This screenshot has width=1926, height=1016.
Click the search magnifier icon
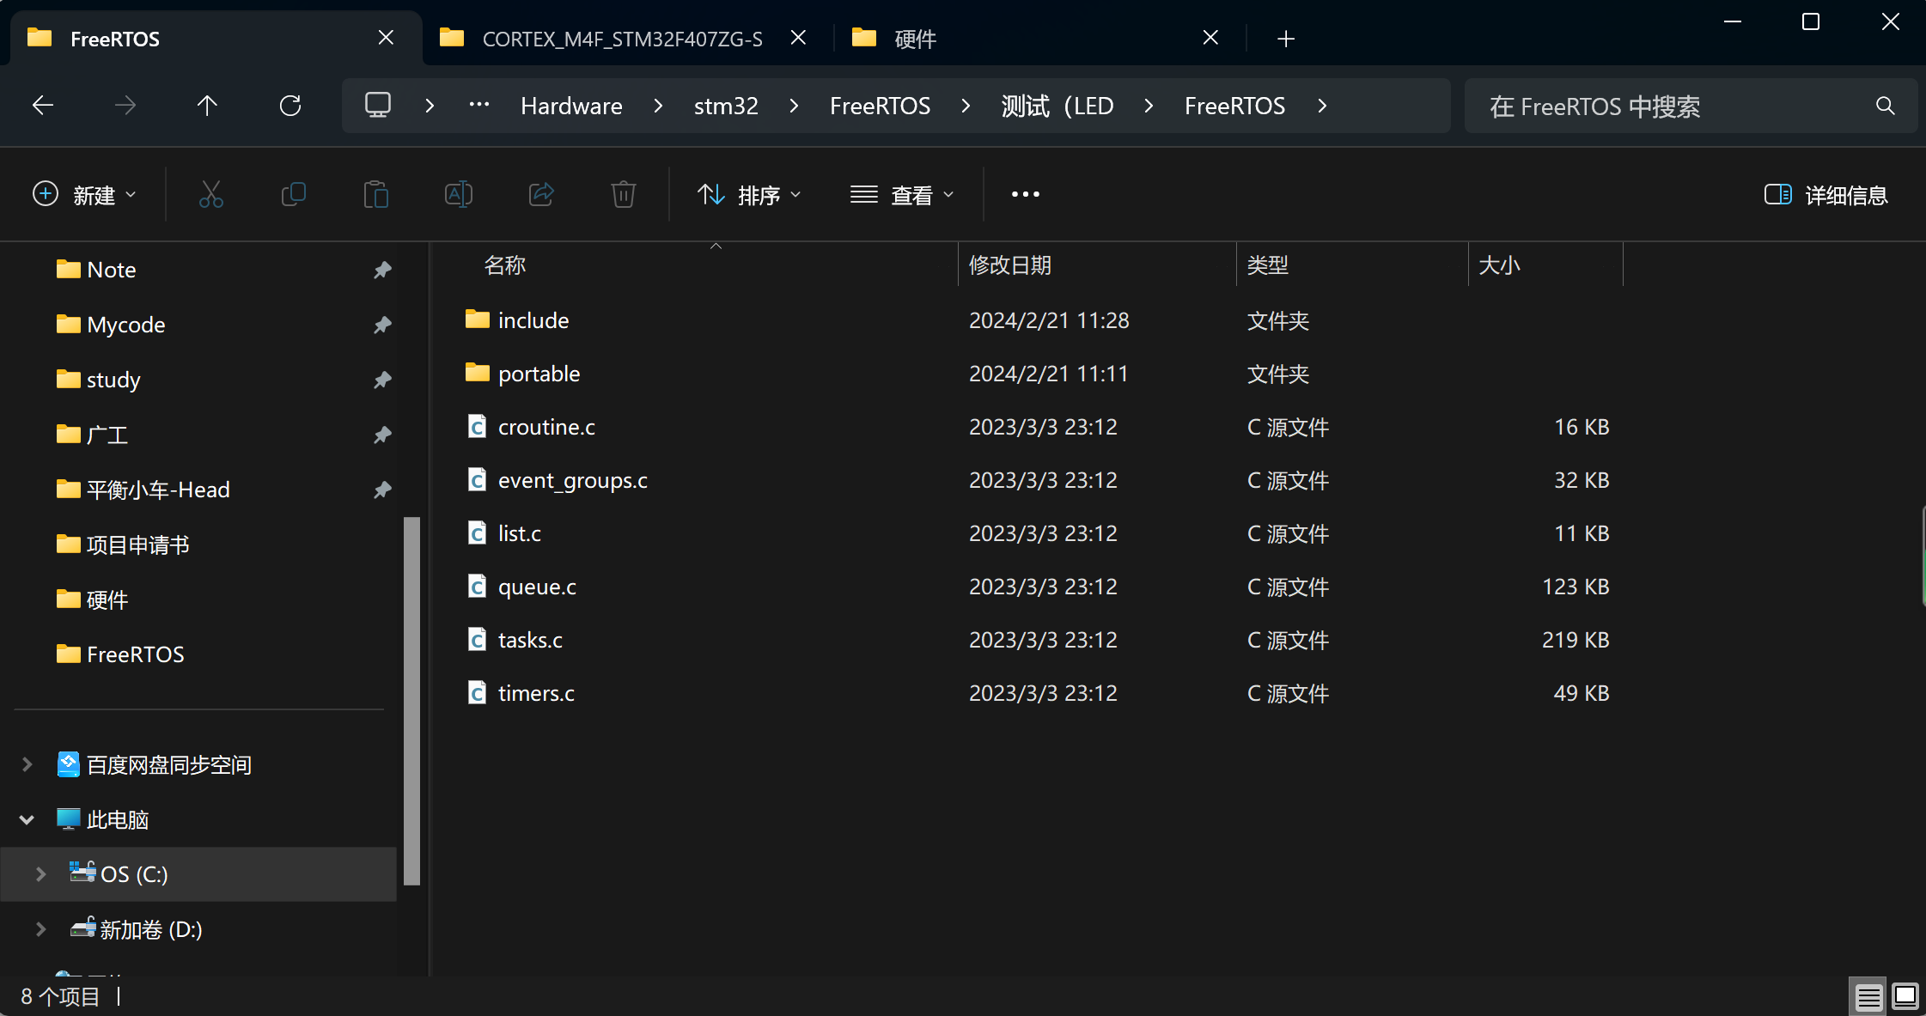(x=1885, y=106)
